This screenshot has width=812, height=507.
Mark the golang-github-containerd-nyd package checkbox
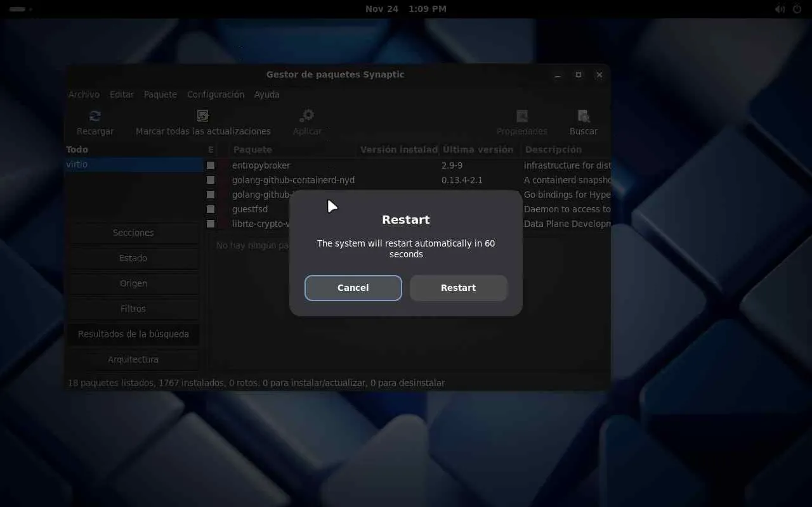coord(211,180)
